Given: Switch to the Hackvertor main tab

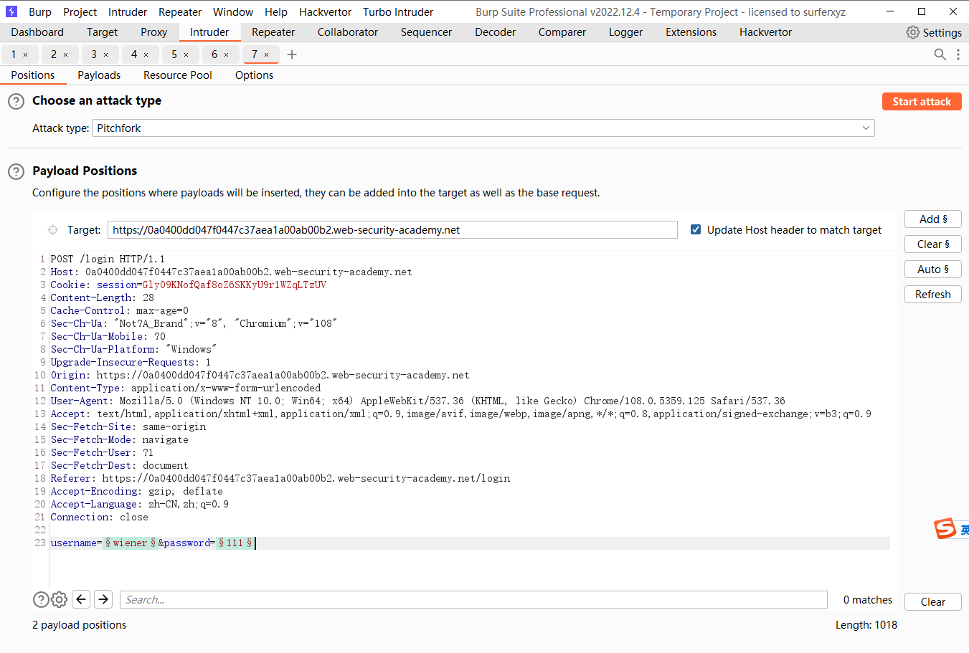Looking at the screenshot, I should coord(765,32).
